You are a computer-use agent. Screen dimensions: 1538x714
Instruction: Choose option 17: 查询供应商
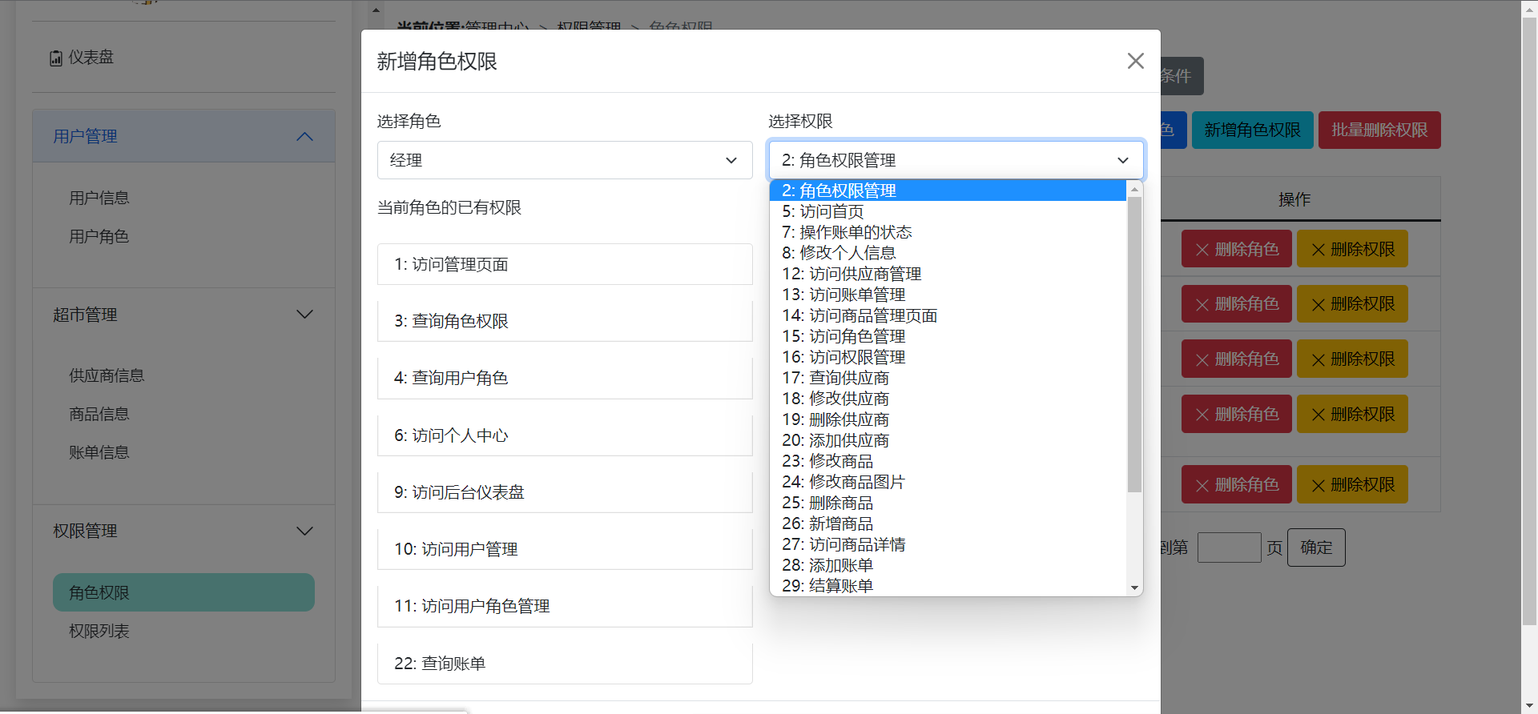tap(948, 378)
